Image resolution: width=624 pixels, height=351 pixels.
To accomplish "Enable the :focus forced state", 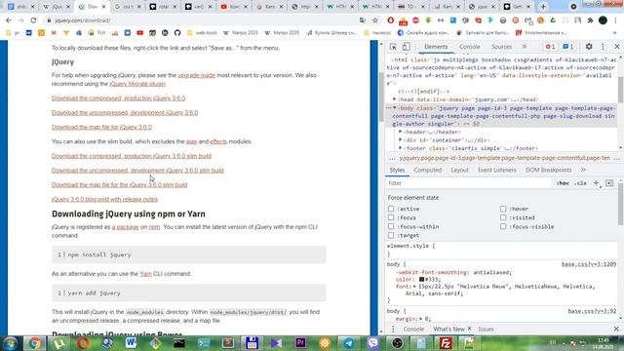I will click(391, 217).
